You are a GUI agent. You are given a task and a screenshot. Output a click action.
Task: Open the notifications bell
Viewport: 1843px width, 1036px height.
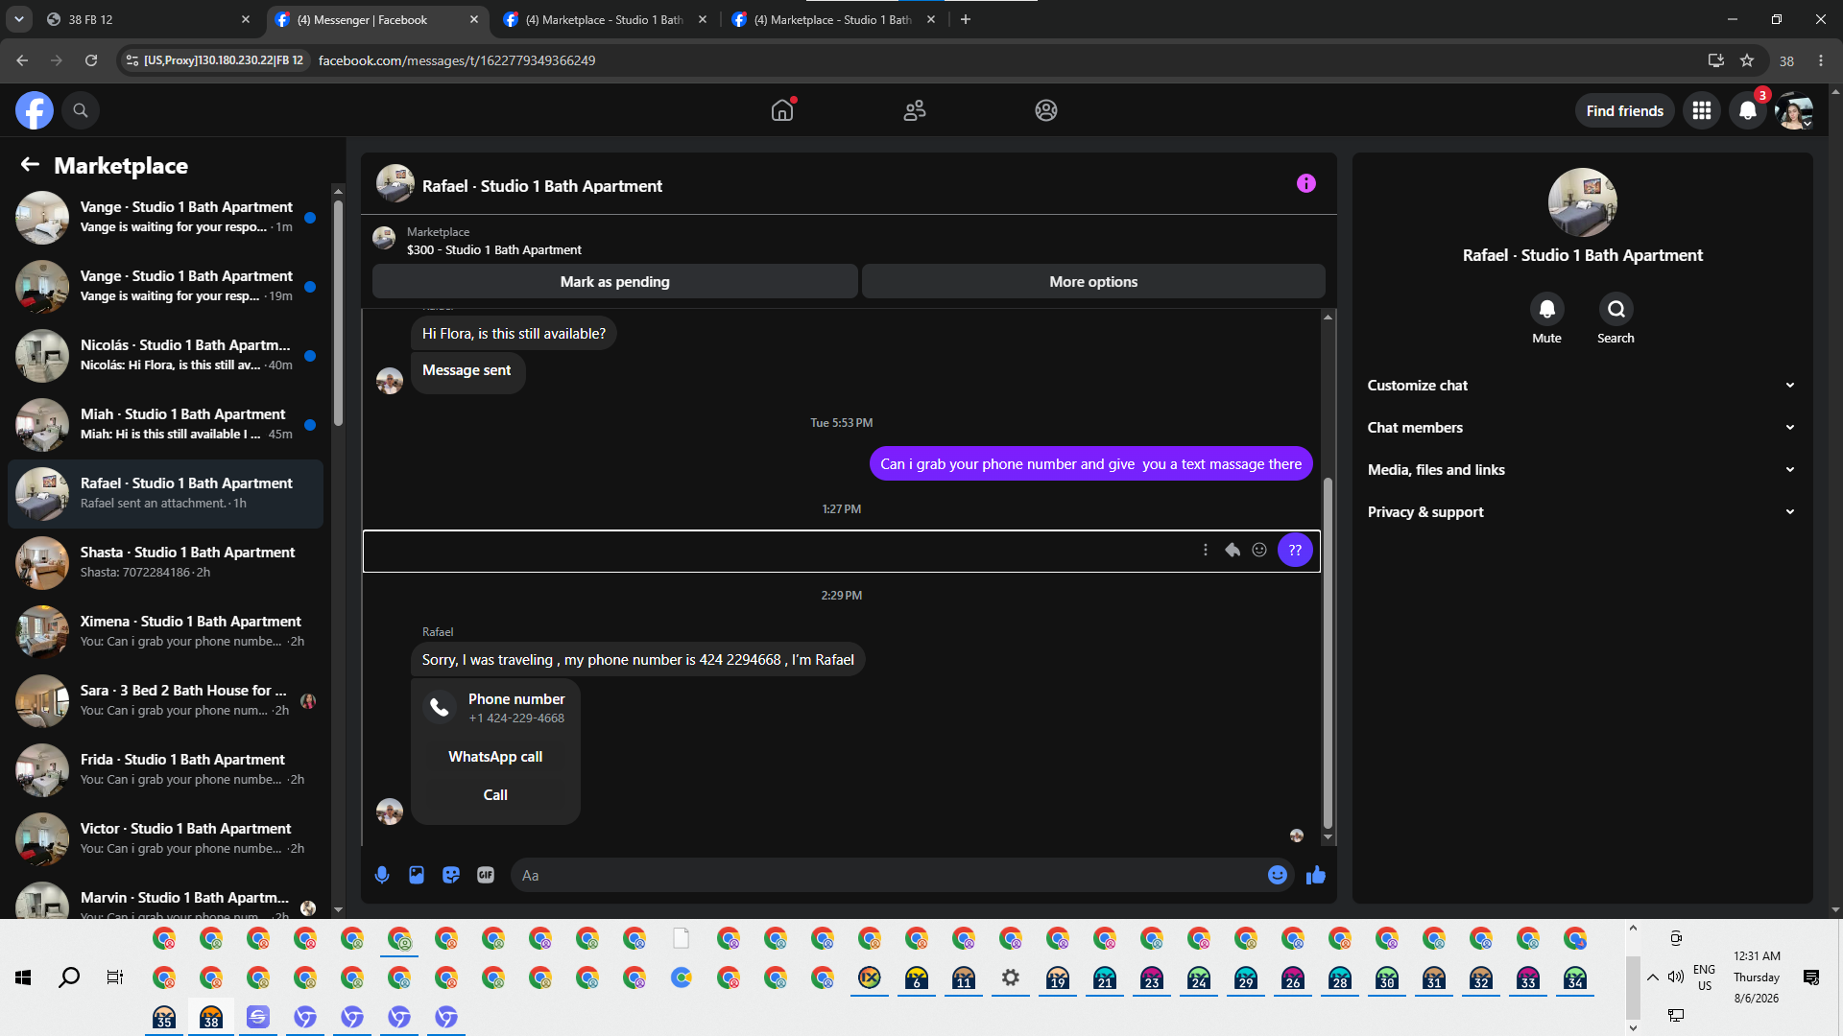(1748, 110)
